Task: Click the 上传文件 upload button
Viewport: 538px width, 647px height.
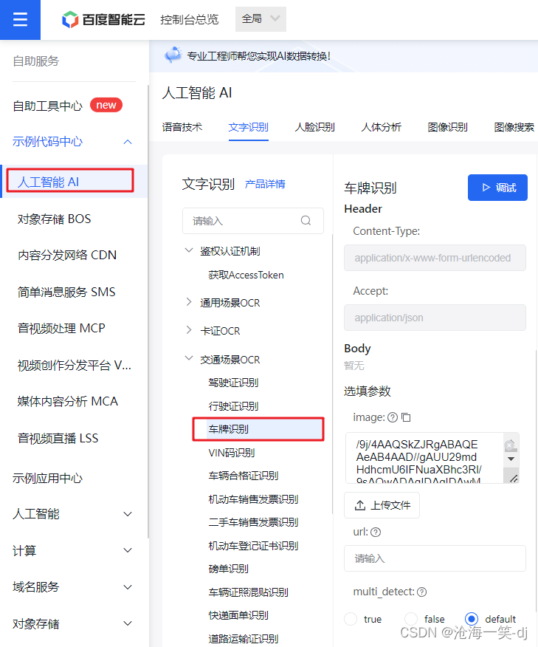Action: 382,505
